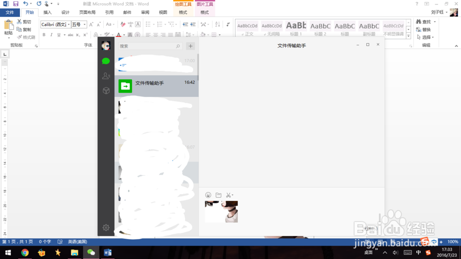This screenshot has height=259, width=461.
Task: Open the emoji picker in WeChat
Action: 208,195
